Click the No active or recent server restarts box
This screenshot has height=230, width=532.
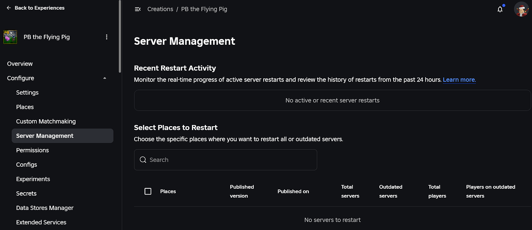pyautogui.click(x=333, y=100)
